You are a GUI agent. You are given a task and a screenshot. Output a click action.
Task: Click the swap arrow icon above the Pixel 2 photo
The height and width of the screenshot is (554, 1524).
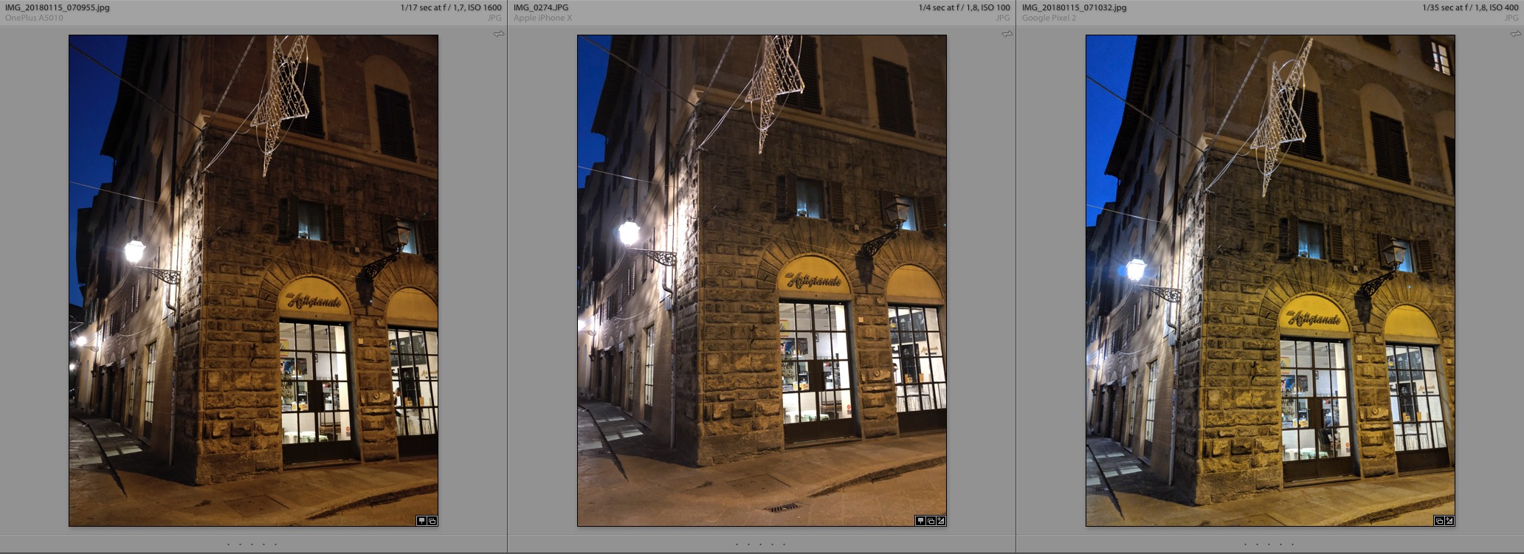coord(1516,34)
